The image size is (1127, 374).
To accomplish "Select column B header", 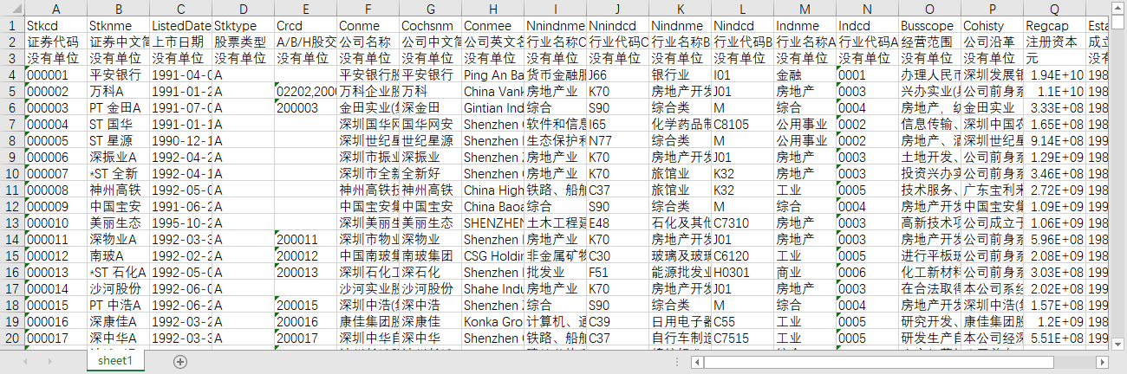I will click(118, 9).
